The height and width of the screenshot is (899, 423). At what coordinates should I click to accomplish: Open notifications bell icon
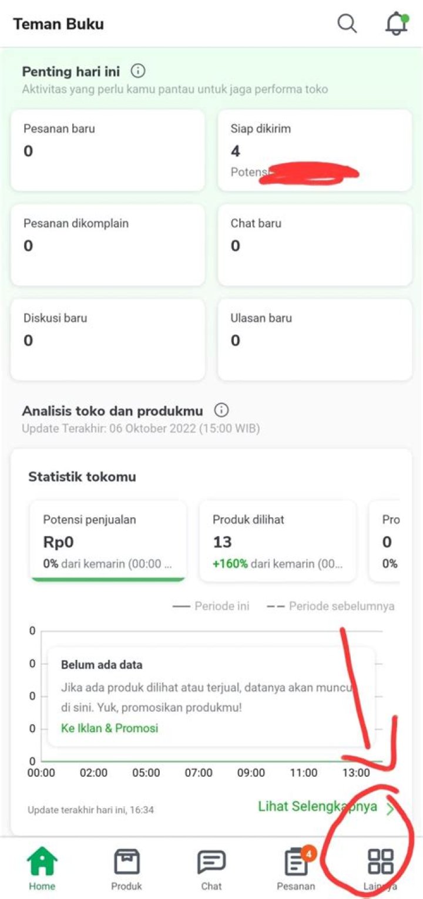[397, 24]
